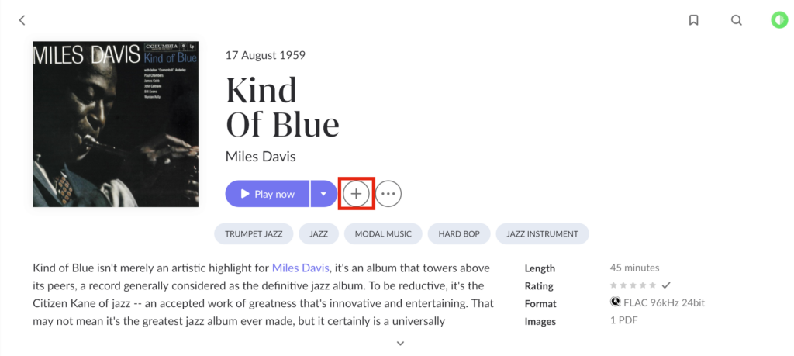Set rating to five stars
This screenshot has height=356, width=794.
(x=653, y=285)
